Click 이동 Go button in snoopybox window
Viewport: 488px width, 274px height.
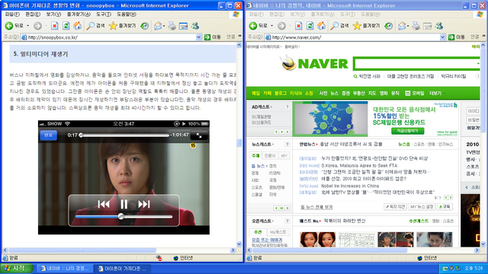213,37
